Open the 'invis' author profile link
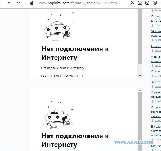Screen dimensions: 161x151 [x=158, y=86]
